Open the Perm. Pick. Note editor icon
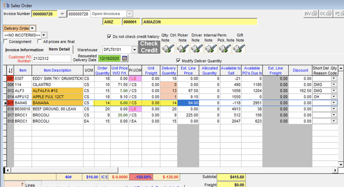Viewport: 344px width, 187px height. pyautogui.click(x=225, y=48)
